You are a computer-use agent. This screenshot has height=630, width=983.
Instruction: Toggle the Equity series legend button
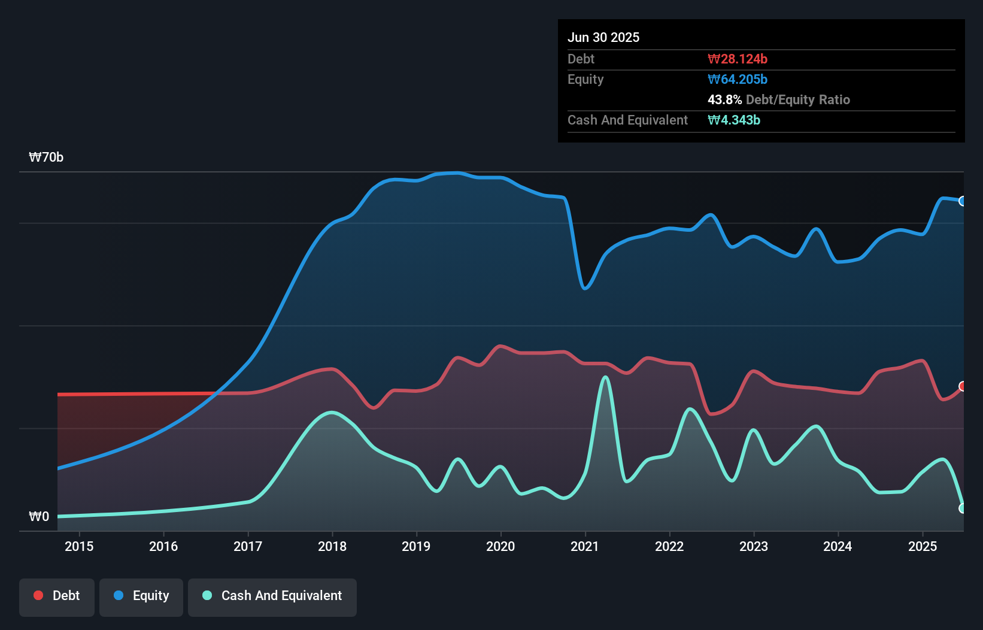(x=141, y=596)
